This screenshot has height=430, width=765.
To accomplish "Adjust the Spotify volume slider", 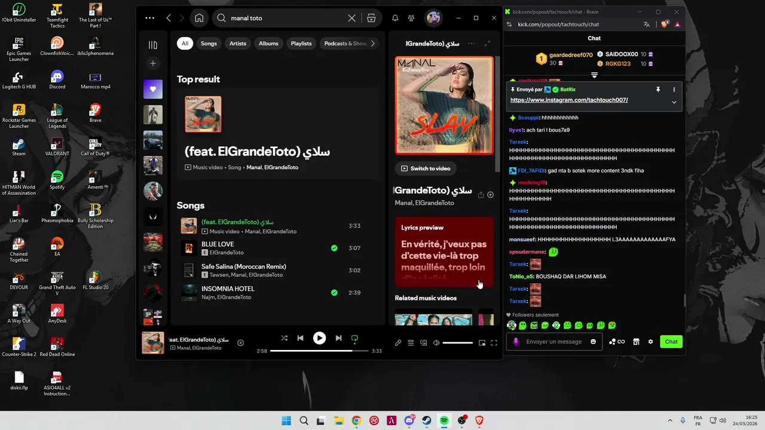I will pyautogui.click(x=458, y=343).
